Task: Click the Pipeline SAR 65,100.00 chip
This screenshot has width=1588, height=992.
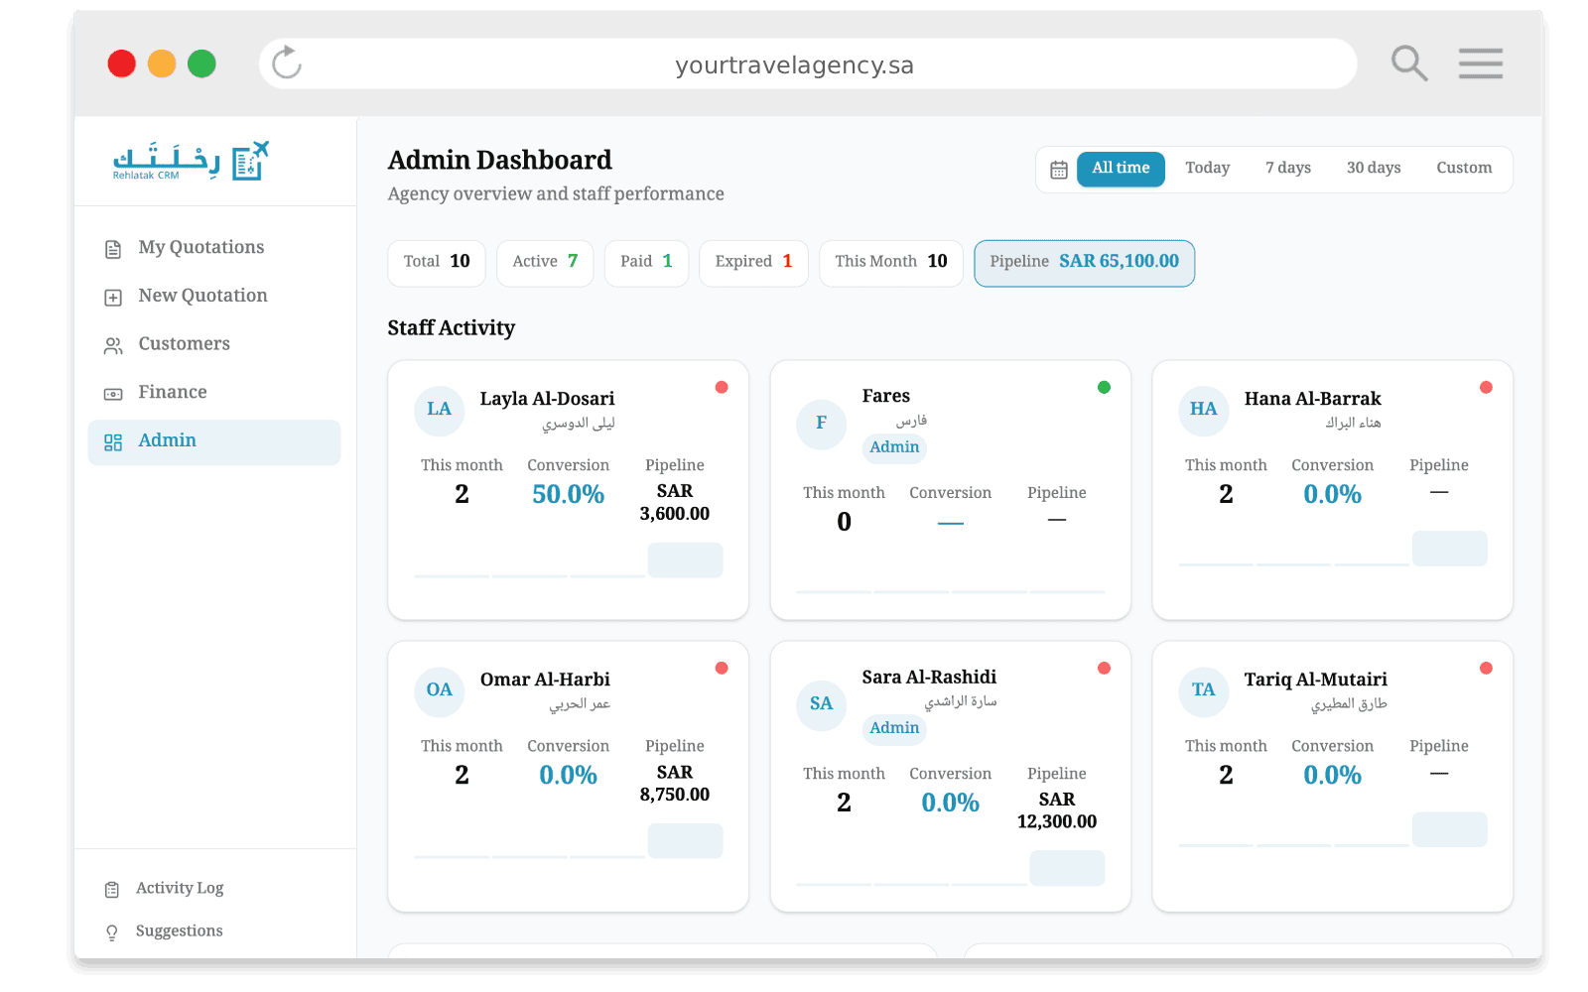Action: point(1084,263)
